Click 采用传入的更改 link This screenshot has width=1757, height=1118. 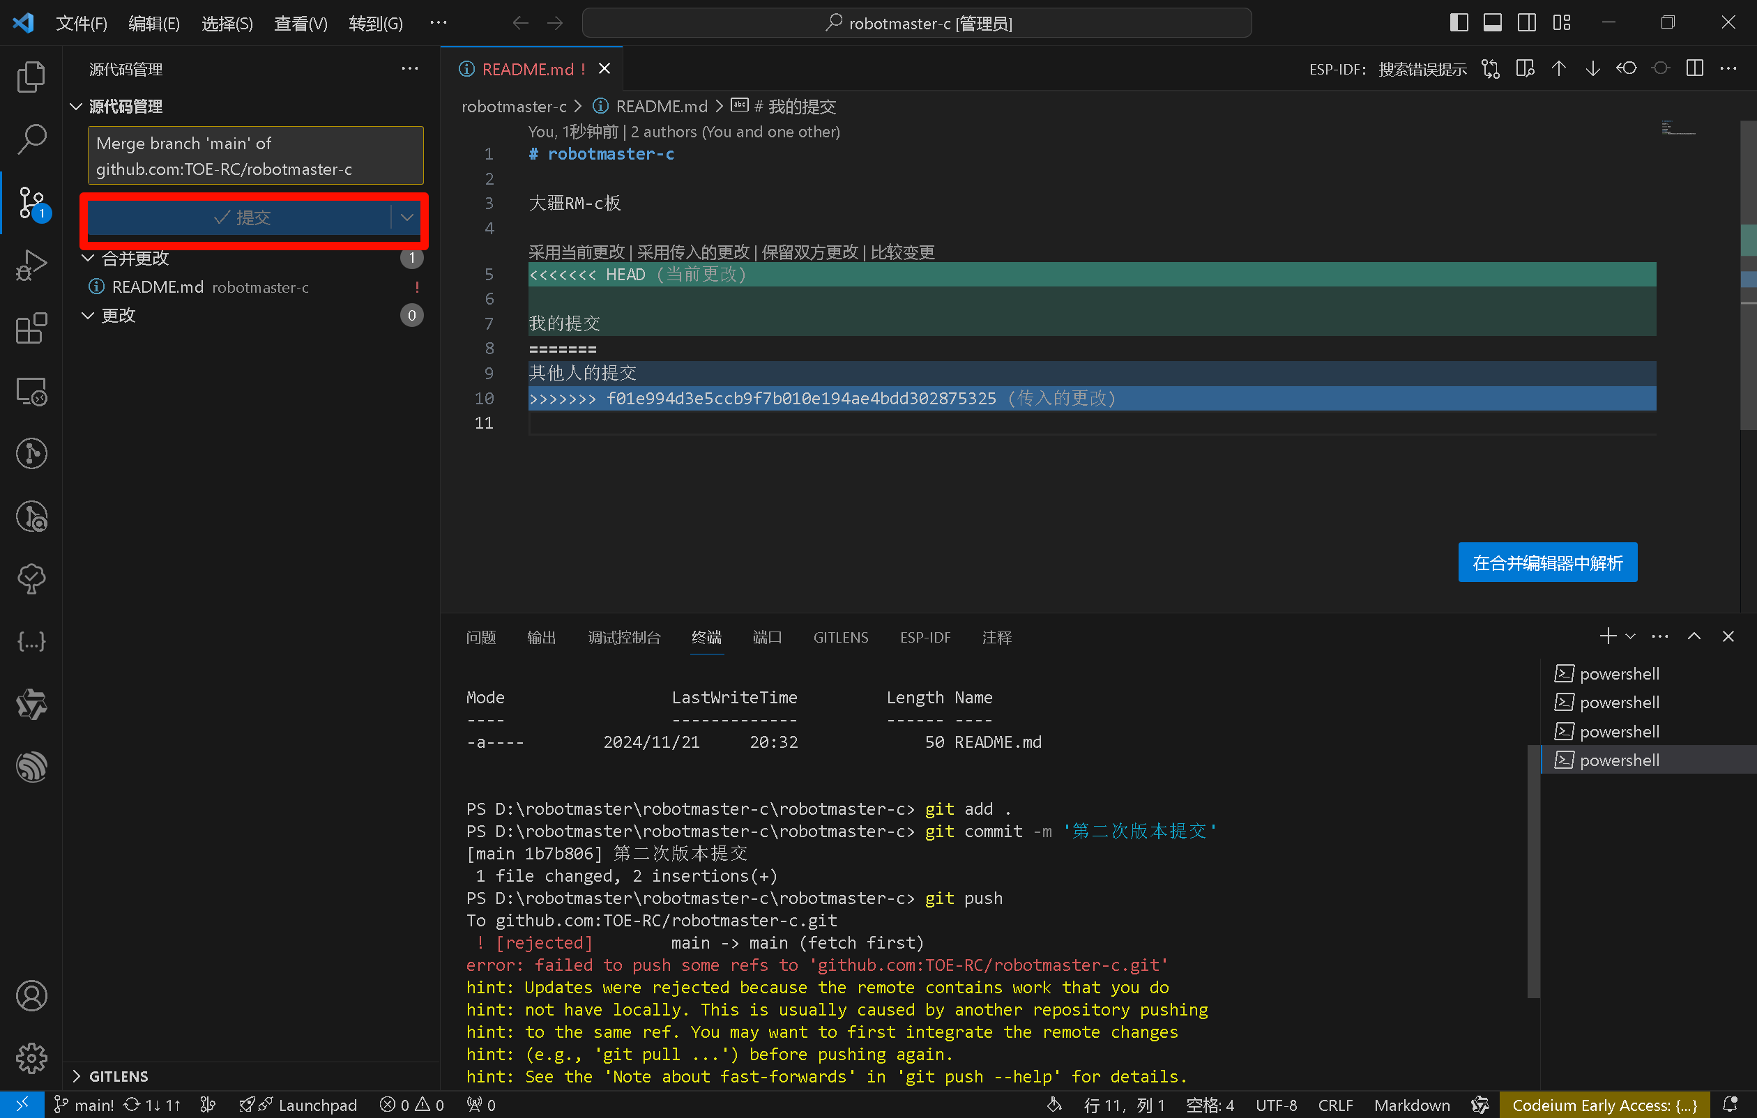pos(693,252)
